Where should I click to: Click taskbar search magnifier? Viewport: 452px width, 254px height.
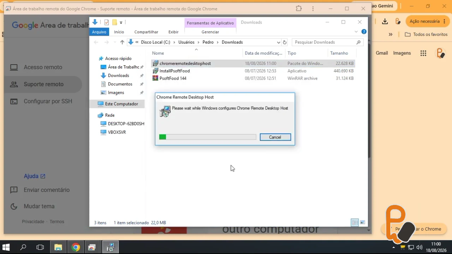23,247
